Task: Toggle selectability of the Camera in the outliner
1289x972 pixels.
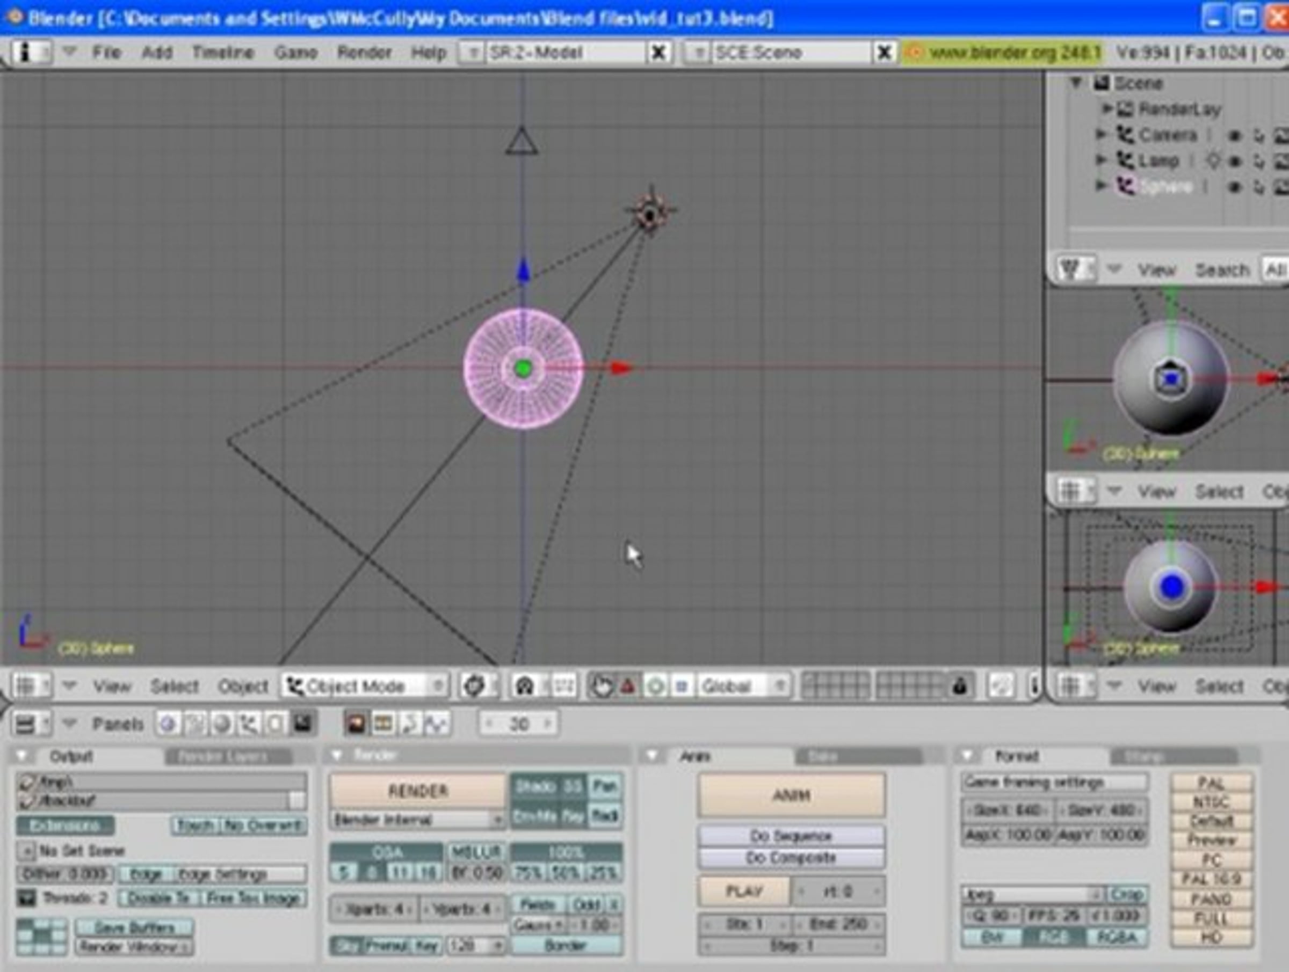Action: click(x=1259, y=136)
